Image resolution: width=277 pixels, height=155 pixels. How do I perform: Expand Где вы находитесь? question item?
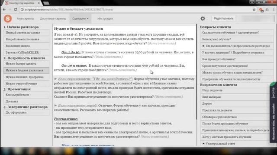click(237, 46)
